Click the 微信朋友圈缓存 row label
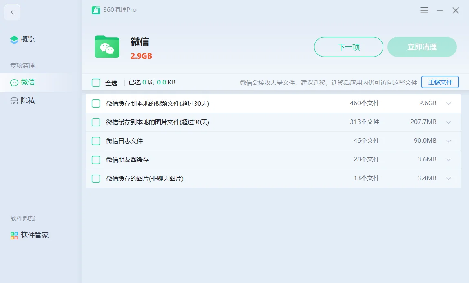 127,160
